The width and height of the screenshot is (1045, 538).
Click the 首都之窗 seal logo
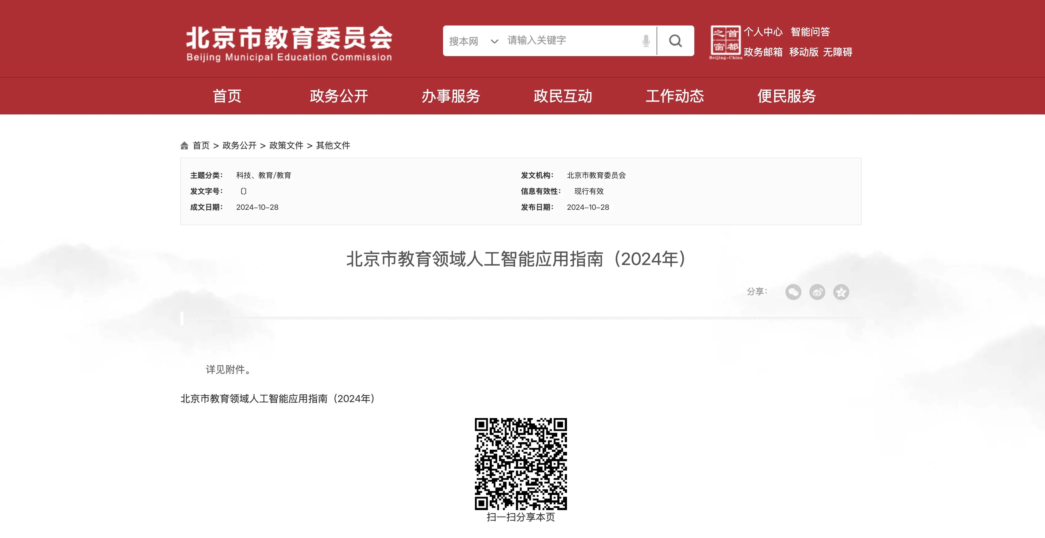pyautogui.click(x=725, y=42)
